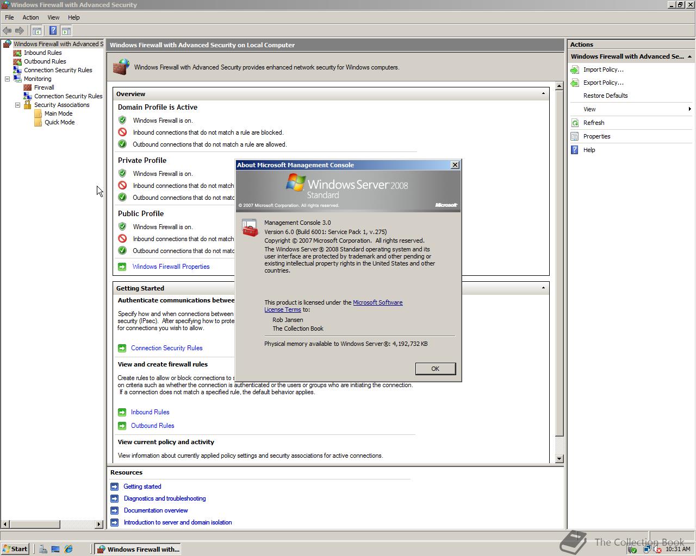The image size is (696, 556).
Task: Open the Start menu
Action: 15,549
